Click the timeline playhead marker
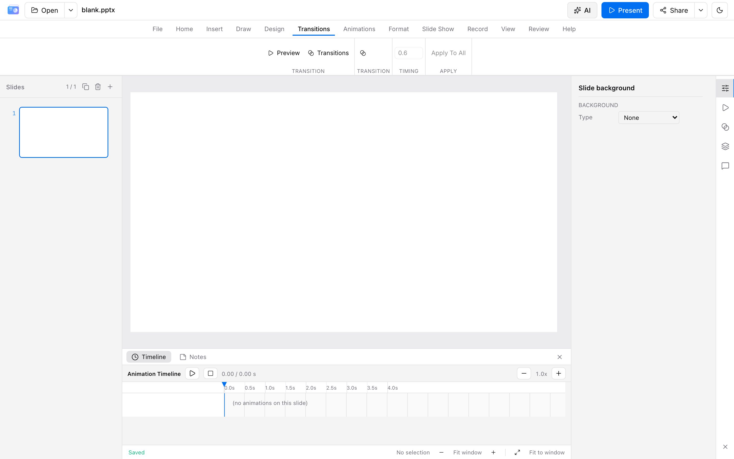Viewport: 734px width, 459px height. pyautogui.click(x=224, y=385)
